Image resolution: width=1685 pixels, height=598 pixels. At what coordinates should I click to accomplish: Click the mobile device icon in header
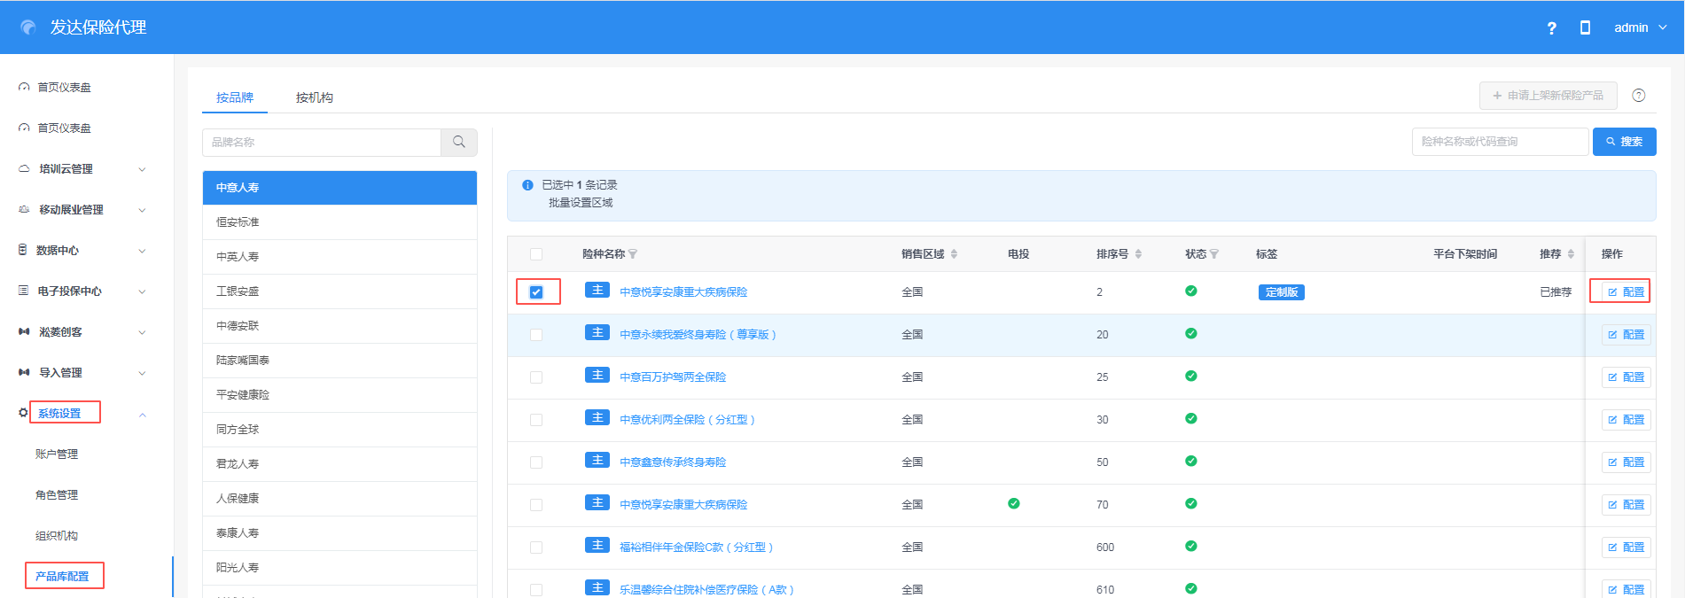coord(1585,28)
